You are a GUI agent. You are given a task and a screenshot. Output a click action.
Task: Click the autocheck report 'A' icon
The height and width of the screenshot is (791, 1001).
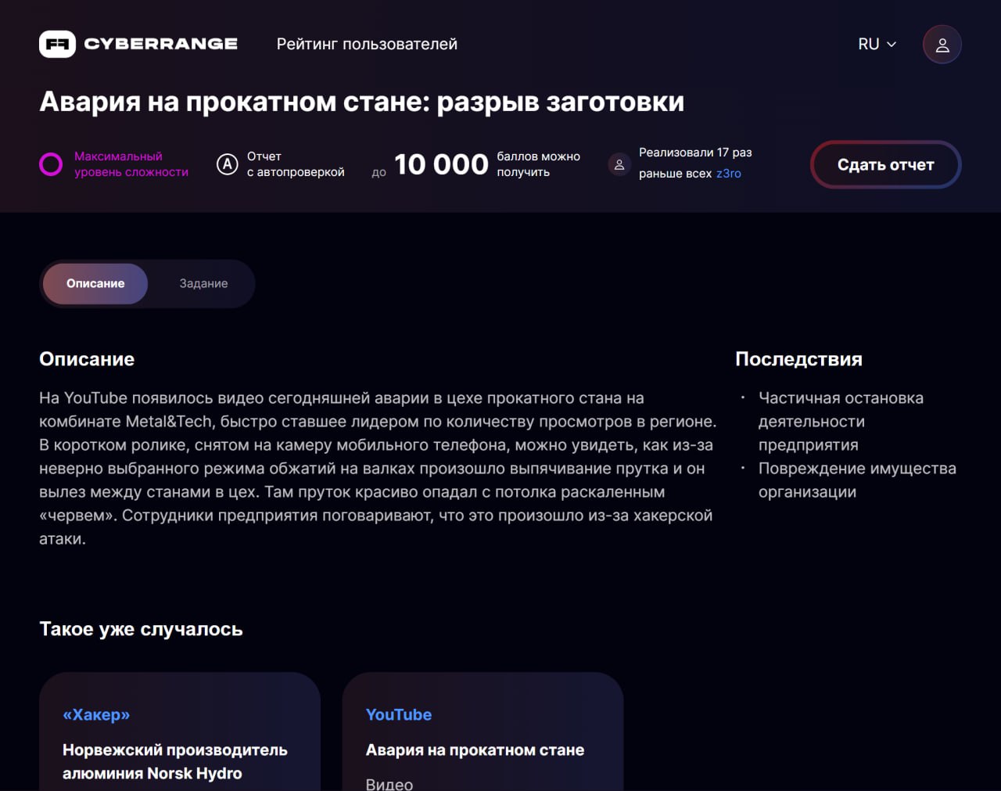tap(227, 164)
